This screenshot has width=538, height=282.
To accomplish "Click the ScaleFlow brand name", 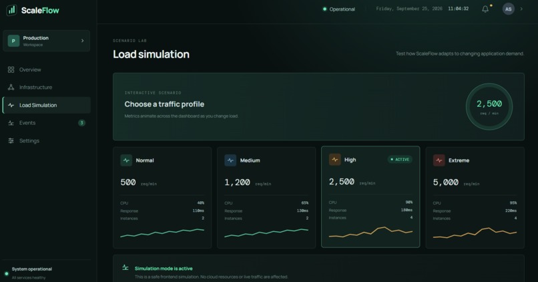I will (x=40, y=10).
